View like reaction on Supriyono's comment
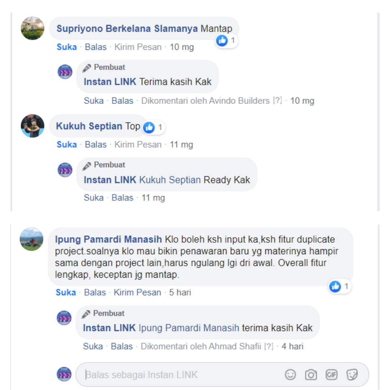Viewport: 390px width, 390px height. (x=226, y=40)
